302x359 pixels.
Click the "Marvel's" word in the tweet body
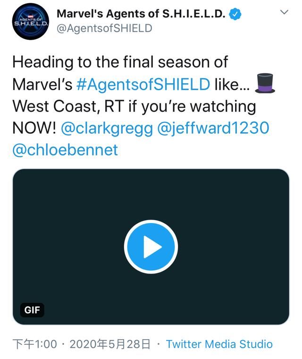tap(42, 84)
